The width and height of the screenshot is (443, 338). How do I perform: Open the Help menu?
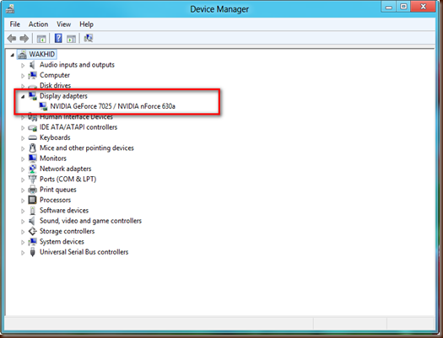(x=86, y=24)
